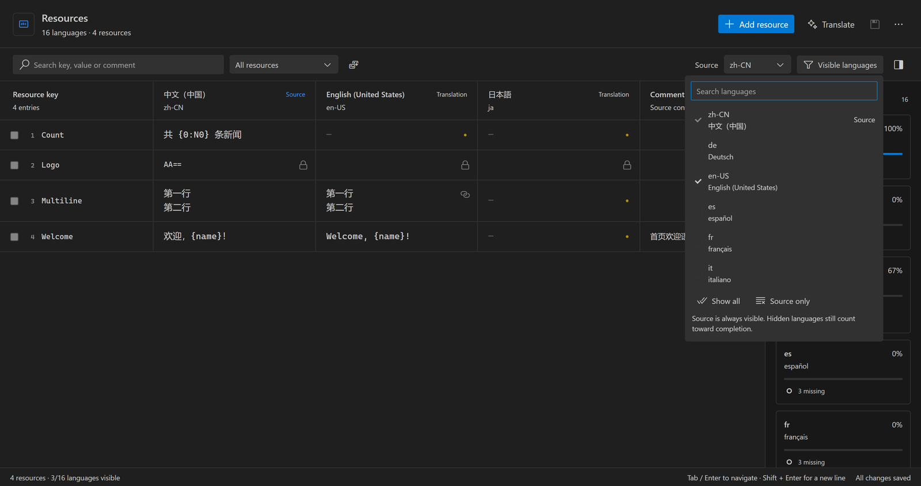The height and width of the screenshot is (486, 921).
Task: Click the Translate button
Action: tap(831, 24)
